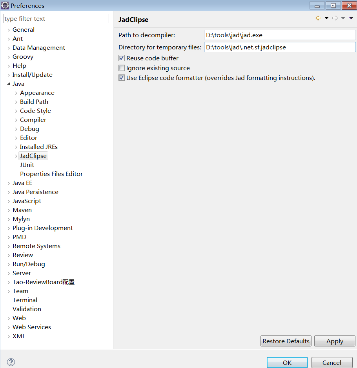This screenshot has width=357, height=368.
Task: Click OK to confirm preferences
Action: coord(287,363)
